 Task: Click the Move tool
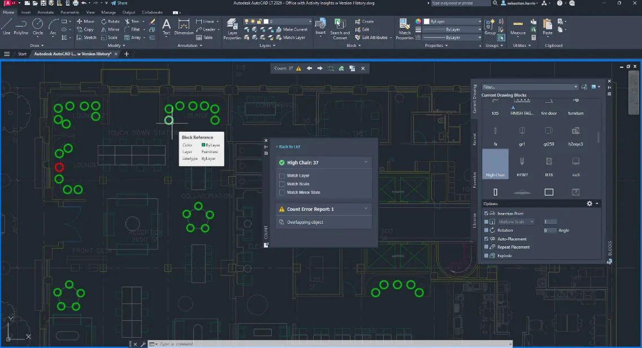tap(85, 21)
